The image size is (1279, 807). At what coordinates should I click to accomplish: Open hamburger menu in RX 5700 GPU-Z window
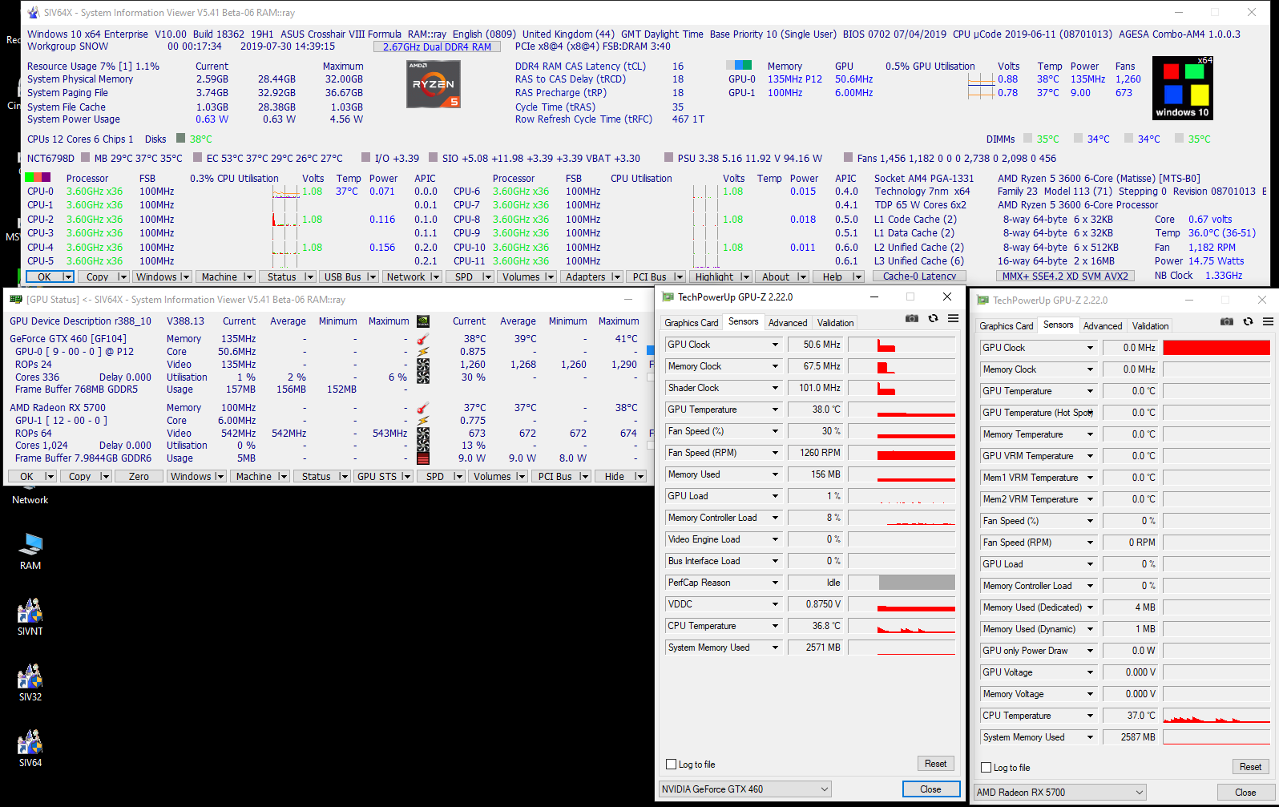pos(1268,321)
